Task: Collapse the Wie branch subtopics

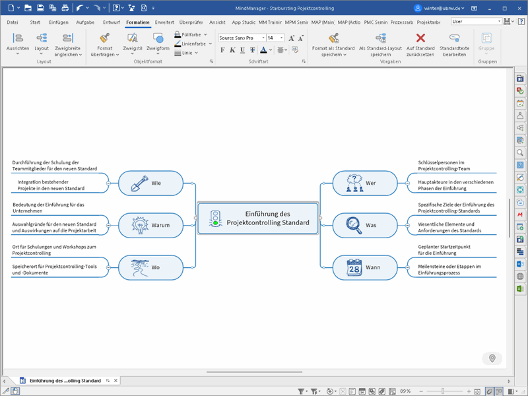Action: (x=108, y=183)
